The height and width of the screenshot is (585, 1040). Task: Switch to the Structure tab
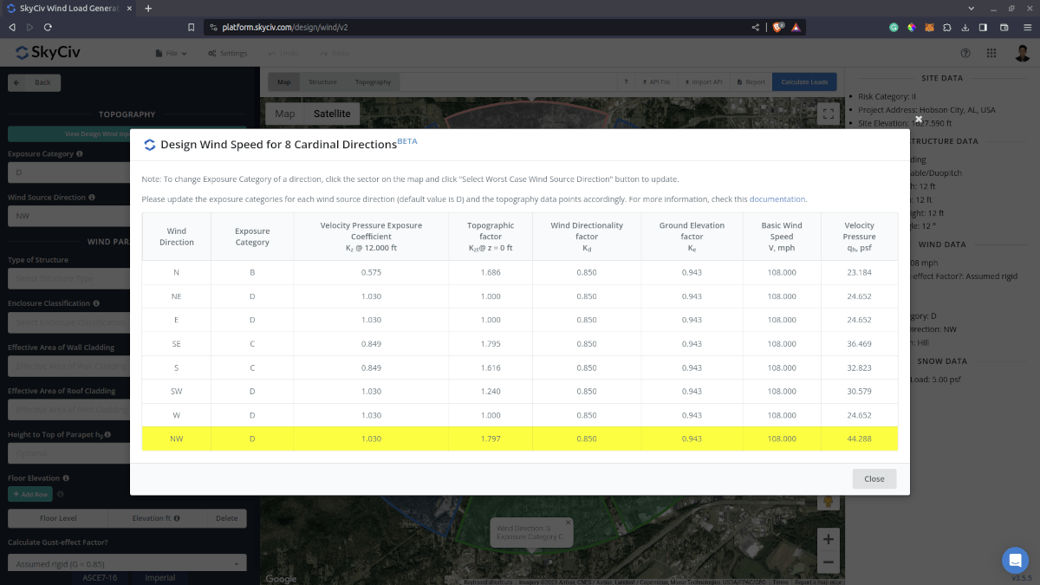[x=322, y=82]
